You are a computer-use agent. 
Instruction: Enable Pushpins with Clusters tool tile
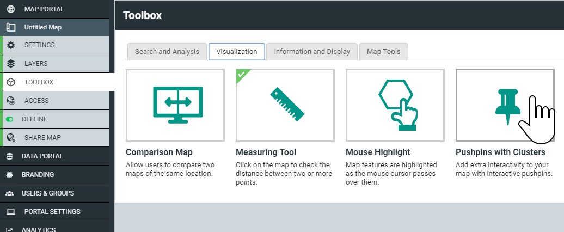[505, 105]
